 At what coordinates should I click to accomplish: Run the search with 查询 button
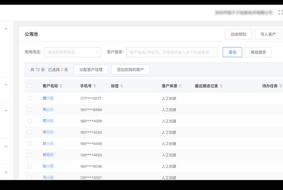click(232, 52)
